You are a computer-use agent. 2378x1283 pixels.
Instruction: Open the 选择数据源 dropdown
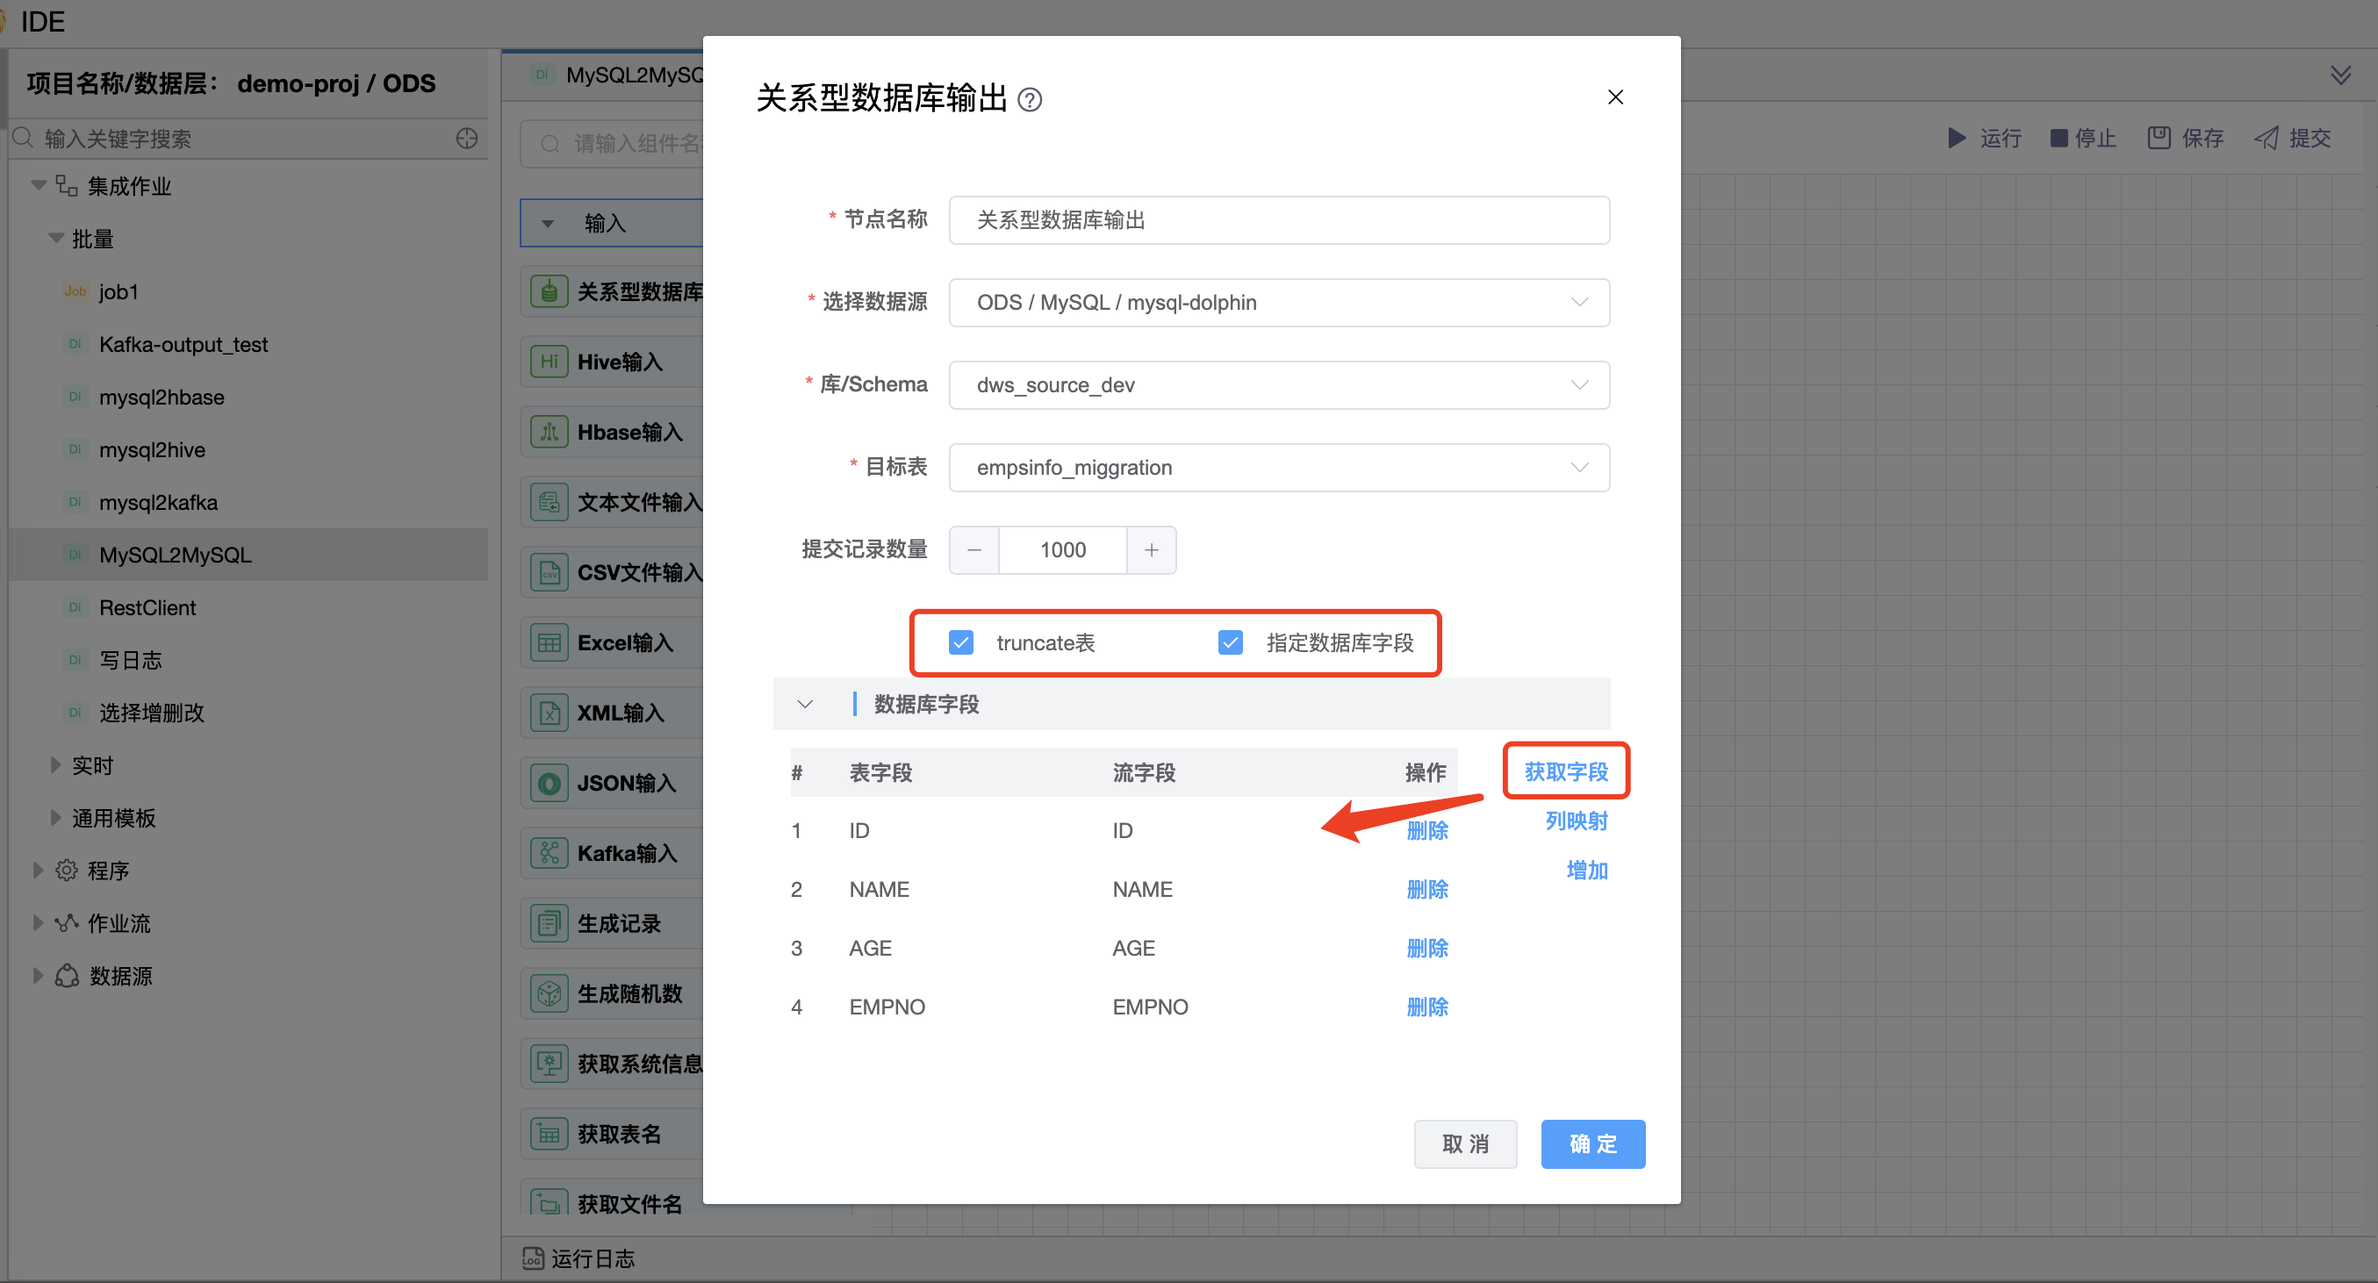[x=1279, y=303]
